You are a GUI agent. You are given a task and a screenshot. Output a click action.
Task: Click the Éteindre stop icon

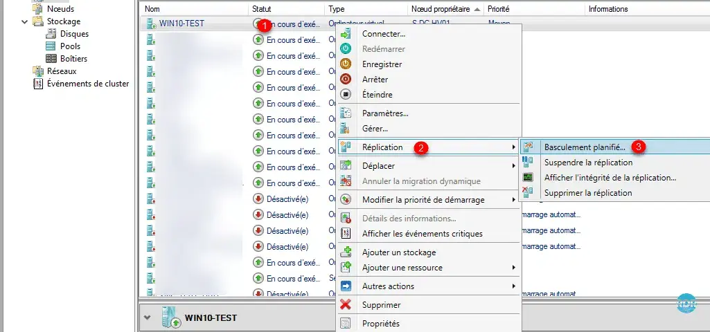(346, 95)
